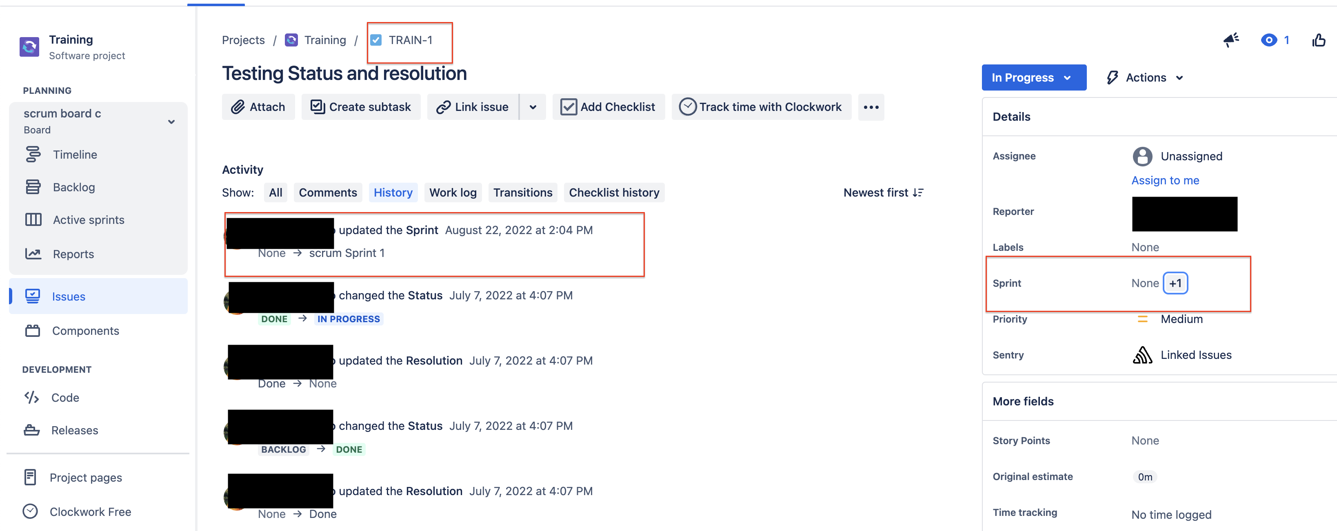Switch to the Comments activity tab
1337x531 pixels.
[327, 193]
